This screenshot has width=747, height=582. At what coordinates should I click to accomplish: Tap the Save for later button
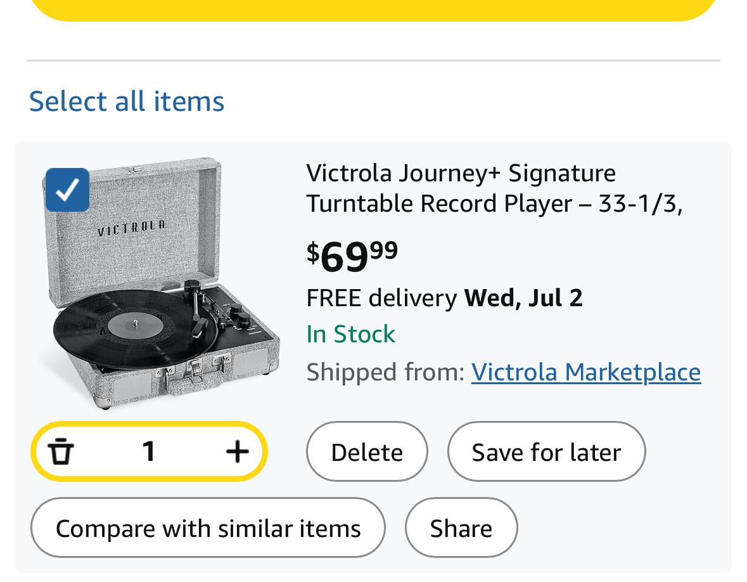coord(546,452)
